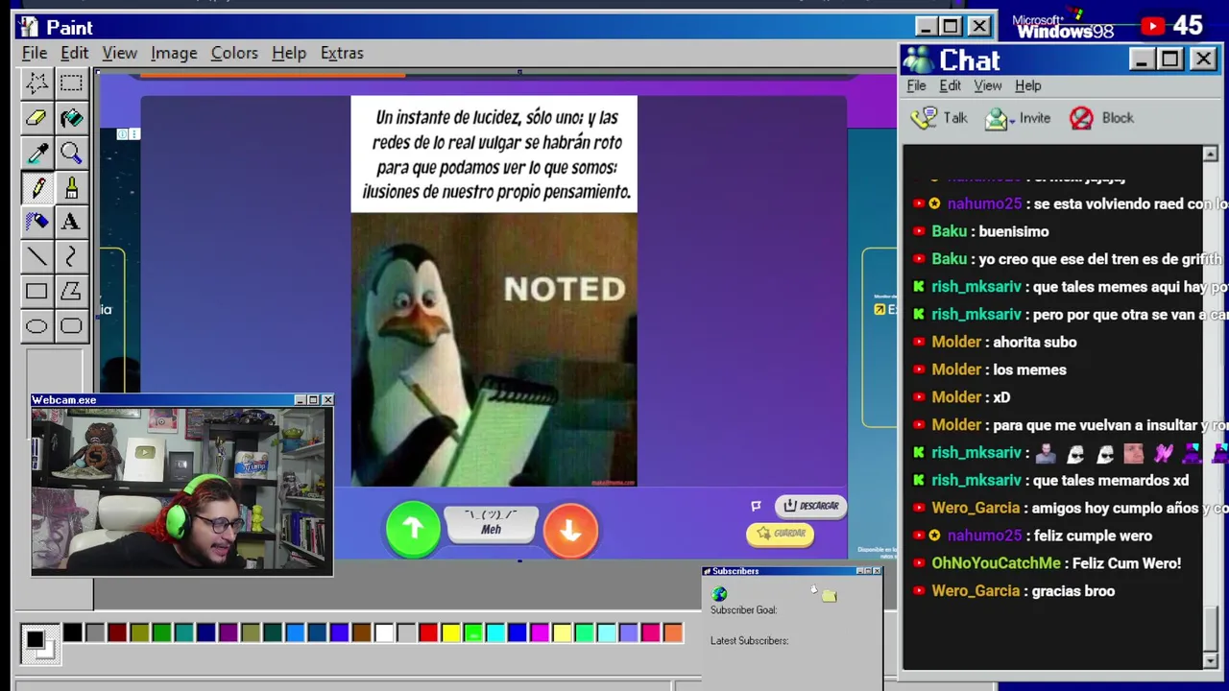Pick the Rectangle shape tool

pos(36,291)
